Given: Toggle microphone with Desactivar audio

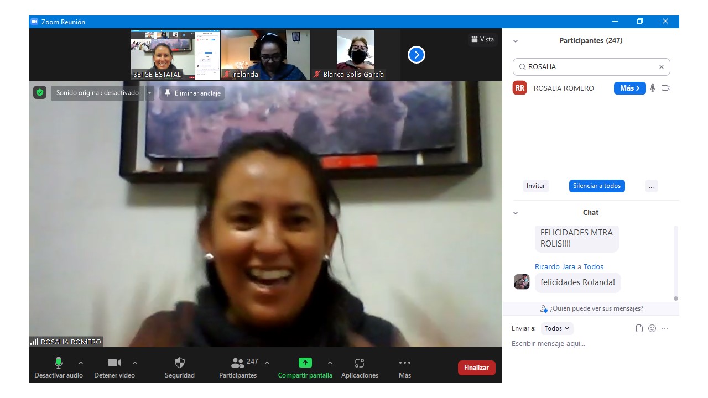Looking at the screenshot, I should click(58, 363).
